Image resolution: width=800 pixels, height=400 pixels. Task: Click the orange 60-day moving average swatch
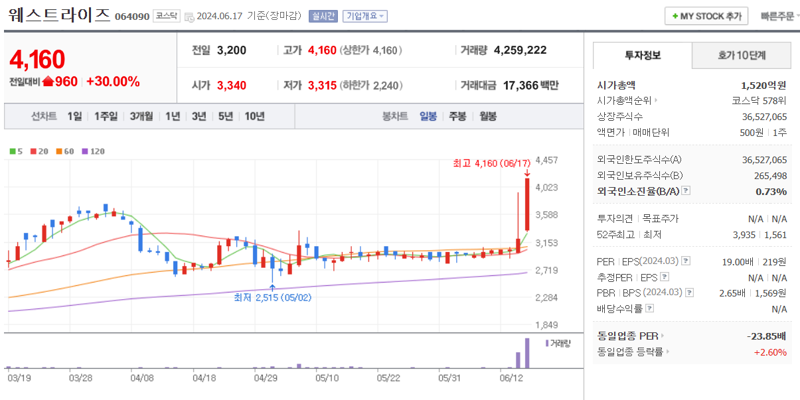(58, 151)
